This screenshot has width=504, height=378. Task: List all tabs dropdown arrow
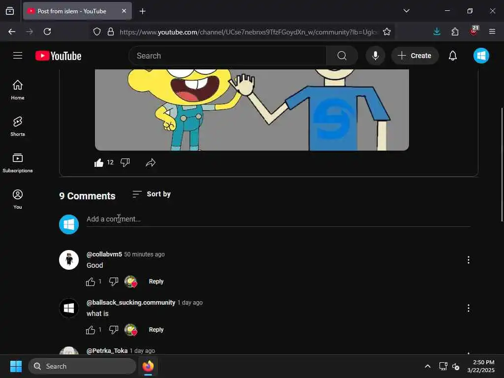click(x=406, y=11)
